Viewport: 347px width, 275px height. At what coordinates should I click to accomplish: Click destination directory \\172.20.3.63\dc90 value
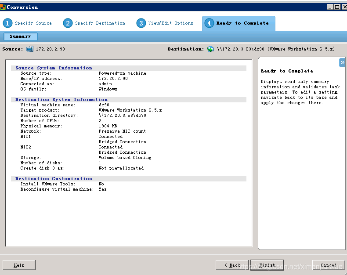pos(123,116)
